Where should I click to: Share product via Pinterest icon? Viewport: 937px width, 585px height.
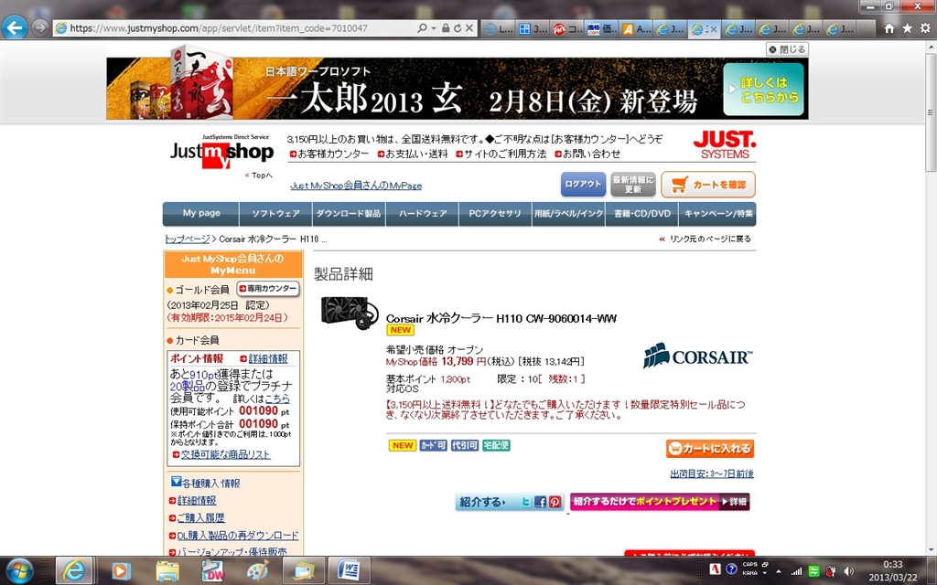(x=555, y=502)
